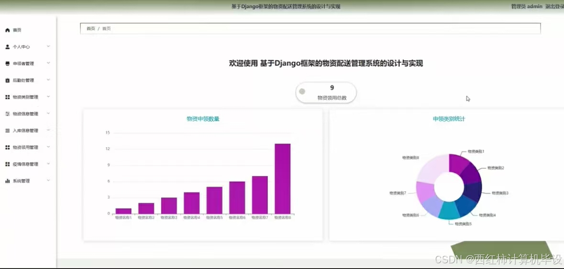The image size is (564, 269).
Task: Click 退出登录 in the top header
Action: coord(554,7)
